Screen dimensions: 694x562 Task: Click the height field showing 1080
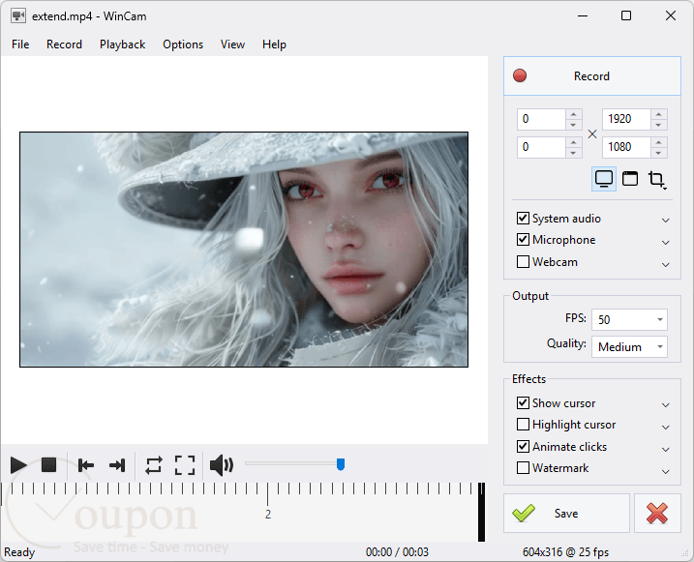pos(626,147)
